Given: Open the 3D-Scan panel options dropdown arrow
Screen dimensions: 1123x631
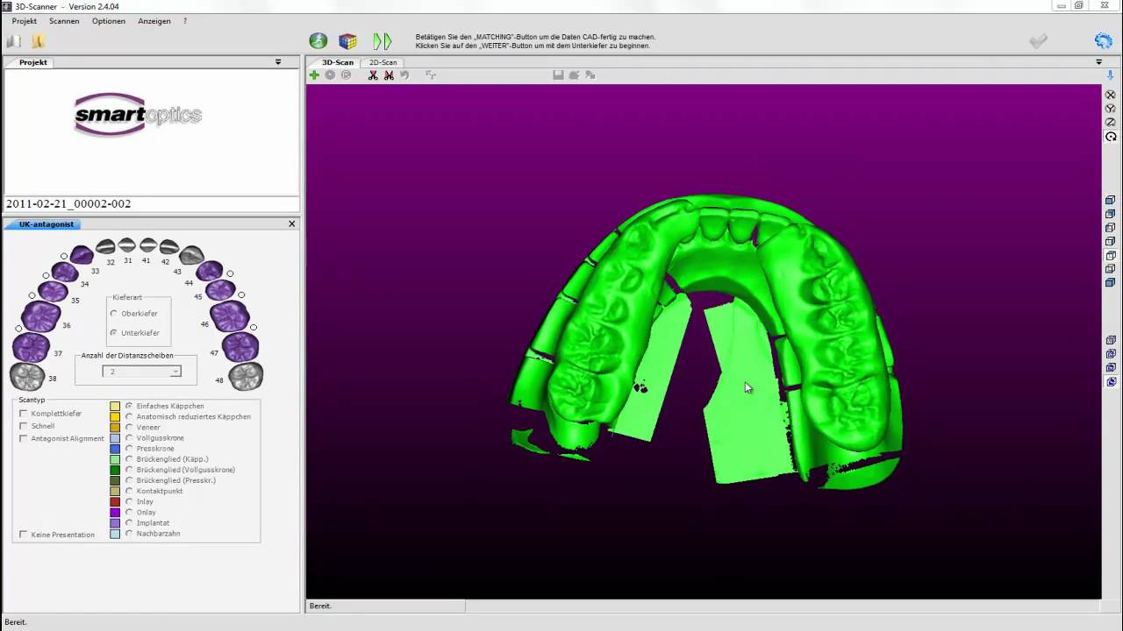Looking at the screenshot, I should coord(1098,62).
